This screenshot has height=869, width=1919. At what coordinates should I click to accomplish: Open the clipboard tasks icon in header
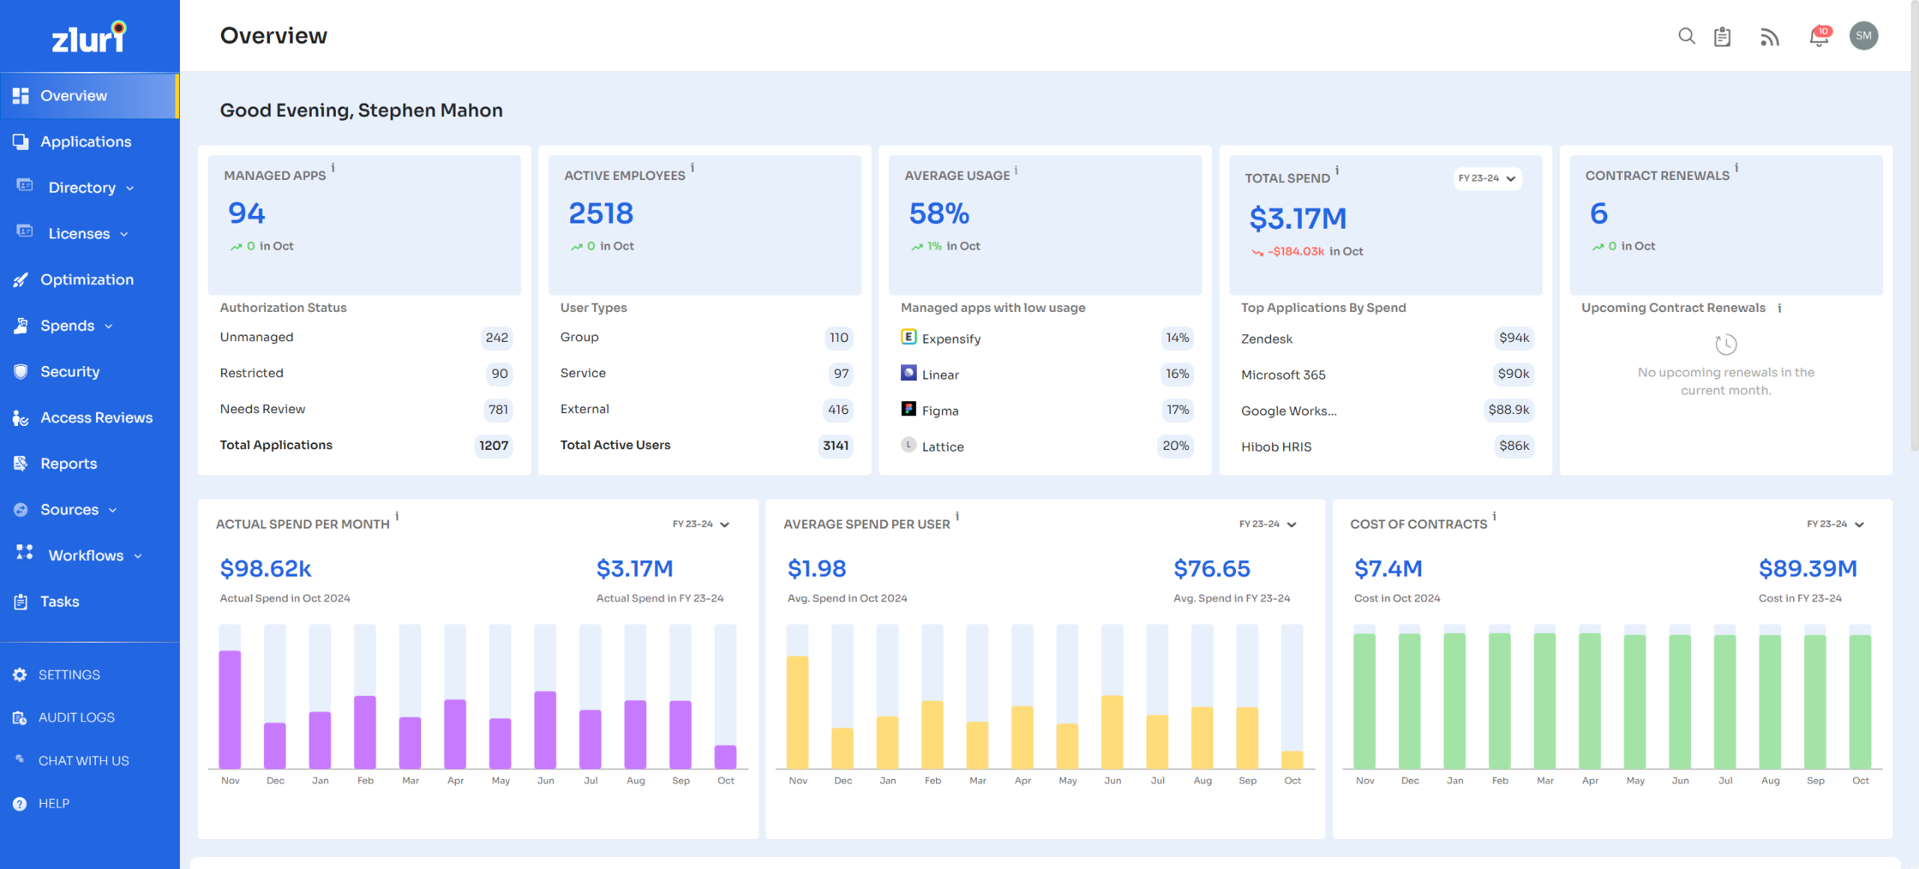(1722, 36)
